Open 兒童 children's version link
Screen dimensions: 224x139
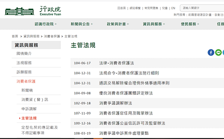tap(165, 8)
